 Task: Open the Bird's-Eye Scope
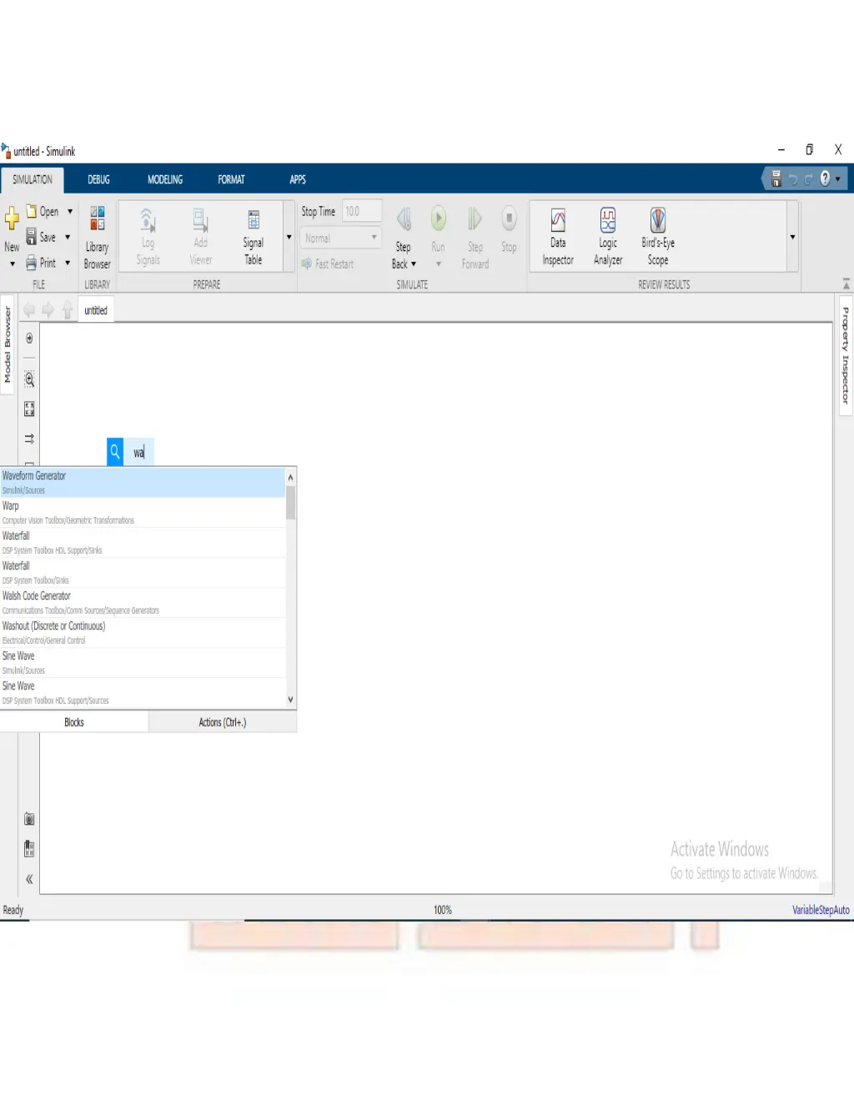pos(658,238)
